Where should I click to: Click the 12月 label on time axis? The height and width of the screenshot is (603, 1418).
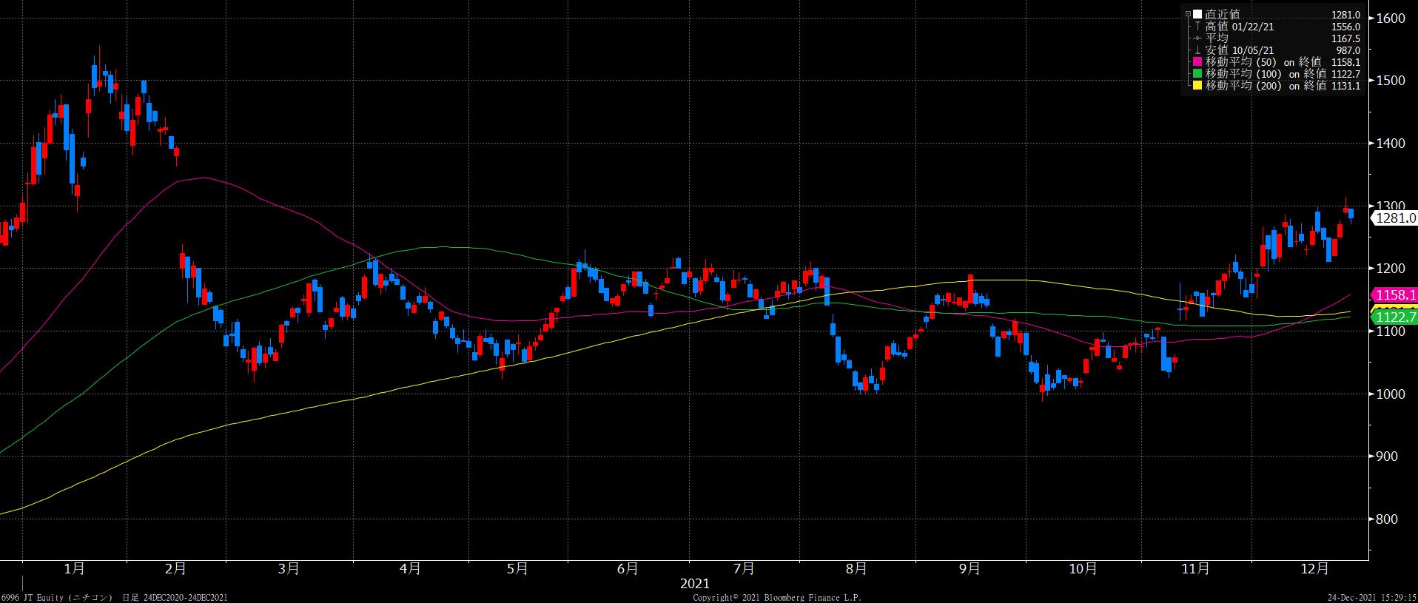point(1314,568)
